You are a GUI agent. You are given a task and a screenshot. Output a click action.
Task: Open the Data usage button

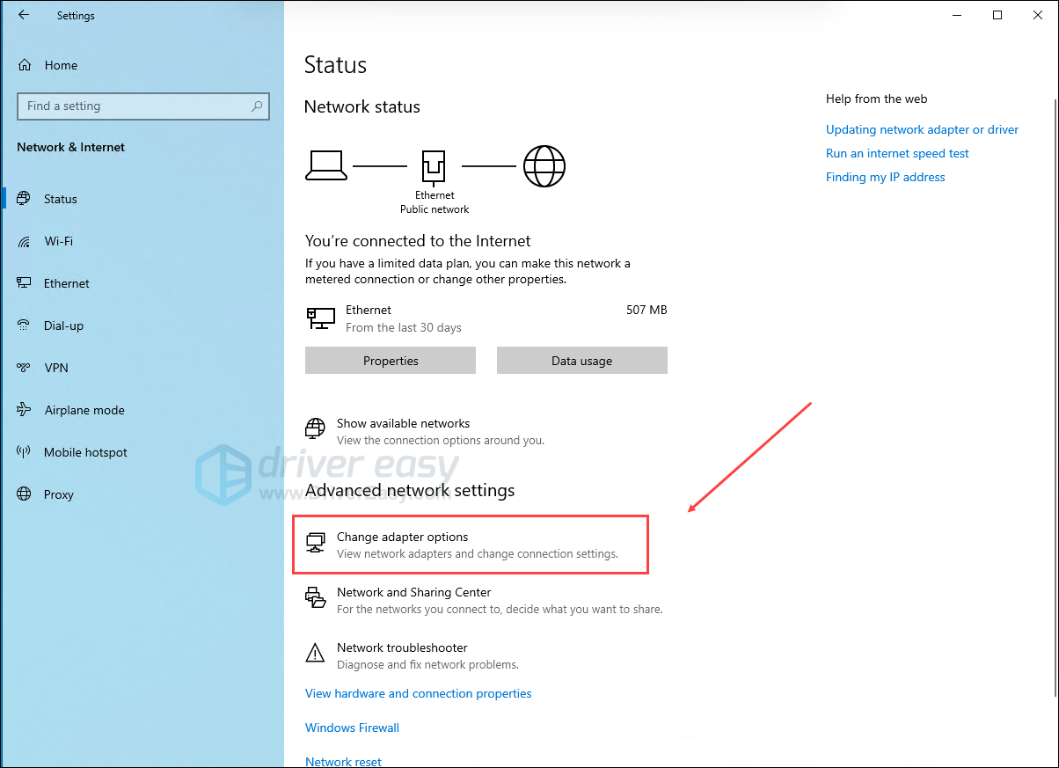pos(581,361)
